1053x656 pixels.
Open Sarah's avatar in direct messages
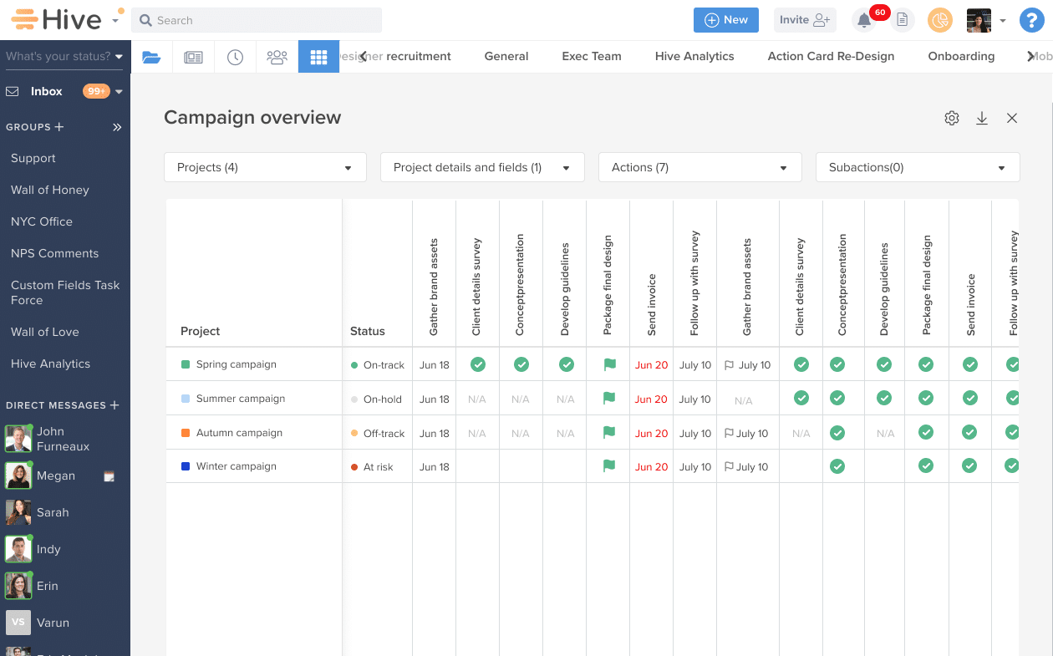tap(18, 512)
